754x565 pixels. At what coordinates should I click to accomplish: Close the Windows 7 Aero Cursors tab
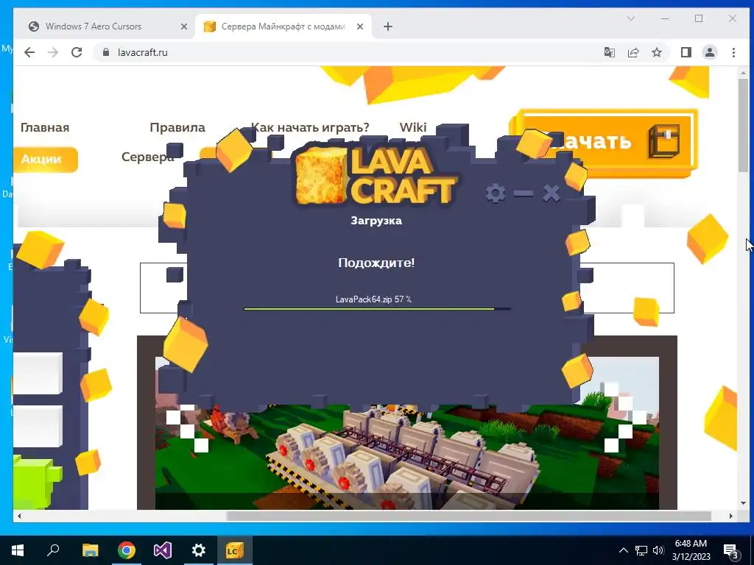pyautogui.click(x=183, y=27)
